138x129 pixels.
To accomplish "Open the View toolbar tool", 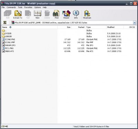I will pos(37,14).
